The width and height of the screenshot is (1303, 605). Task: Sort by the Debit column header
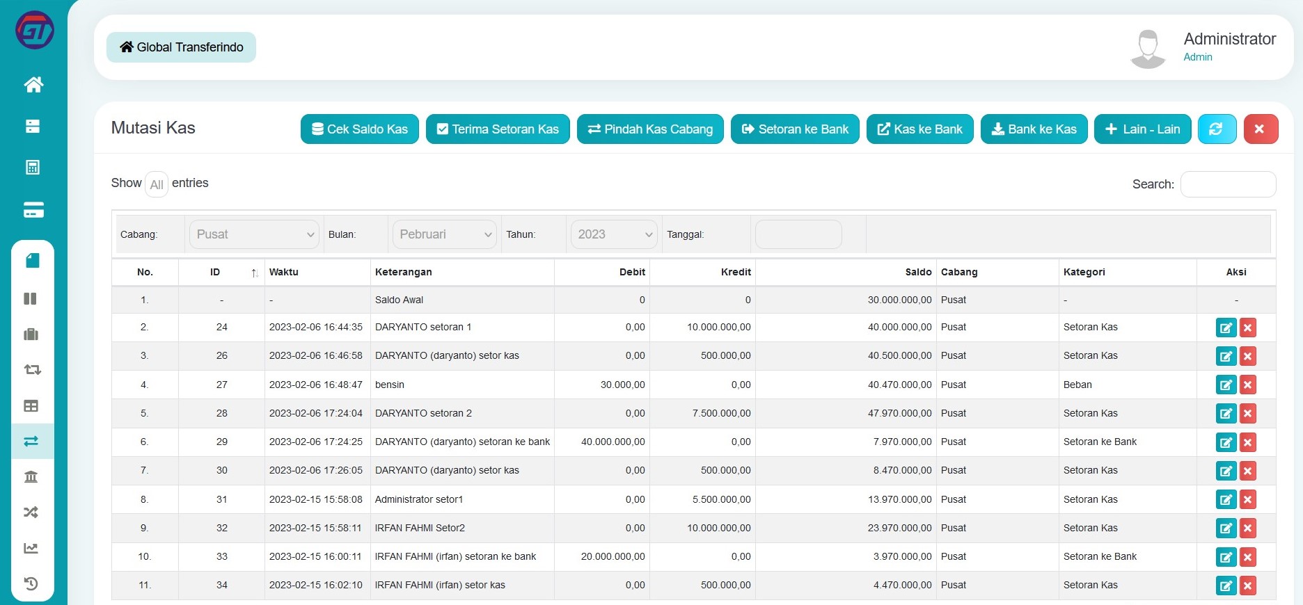click(x=602, y=272)
